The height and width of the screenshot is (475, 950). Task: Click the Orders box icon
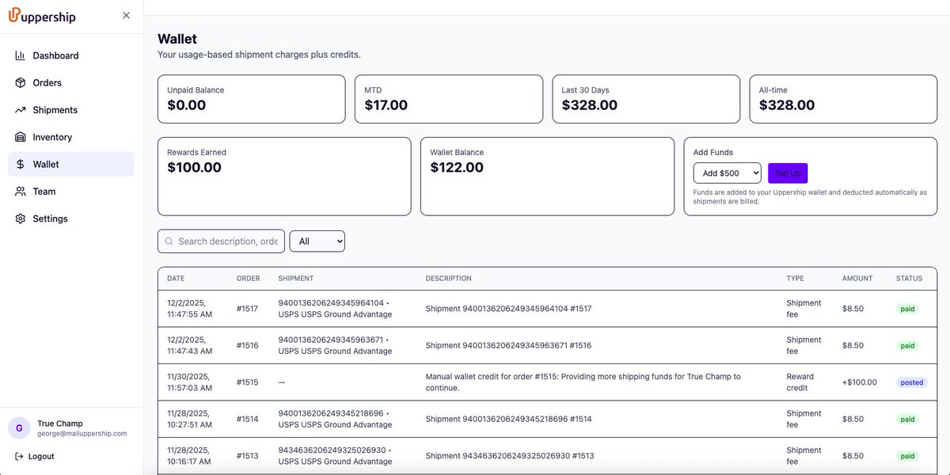click(x=21, y=82)
